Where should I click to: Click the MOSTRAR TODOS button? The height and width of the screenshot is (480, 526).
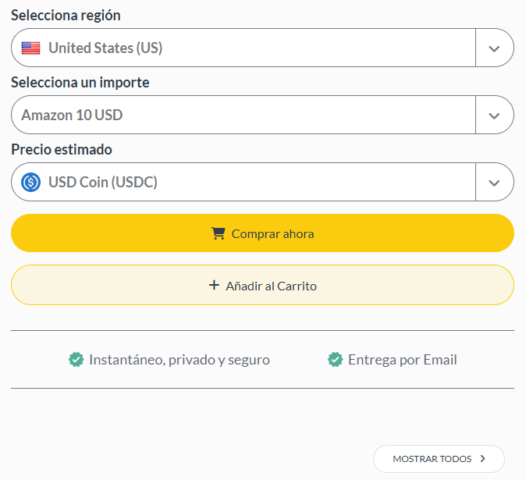(439, 459)
